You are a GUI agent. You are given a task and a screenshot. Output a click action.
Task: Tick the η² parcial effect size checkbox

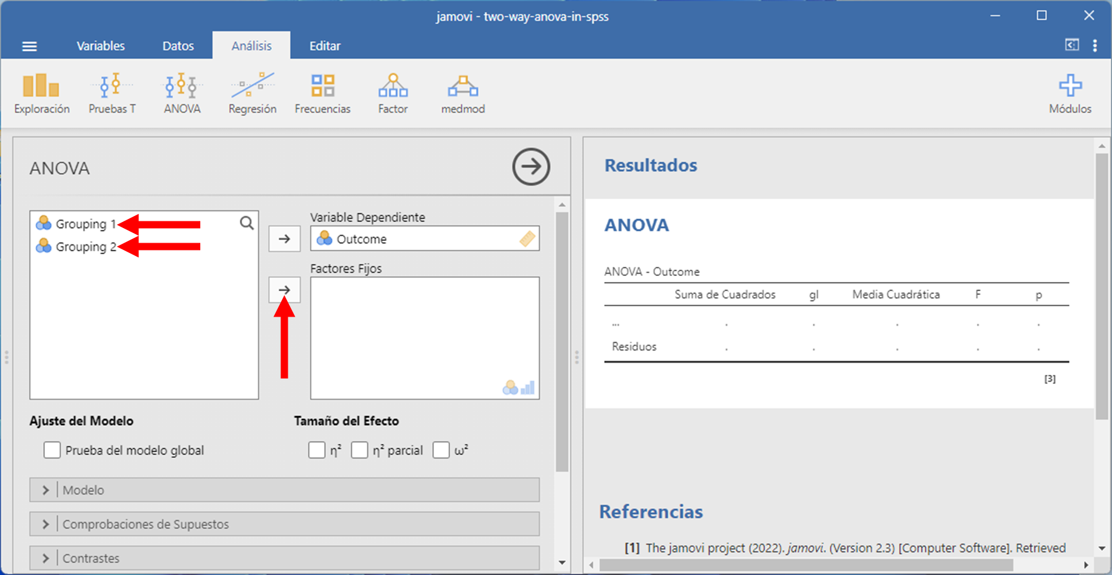[x=359, y=450]
